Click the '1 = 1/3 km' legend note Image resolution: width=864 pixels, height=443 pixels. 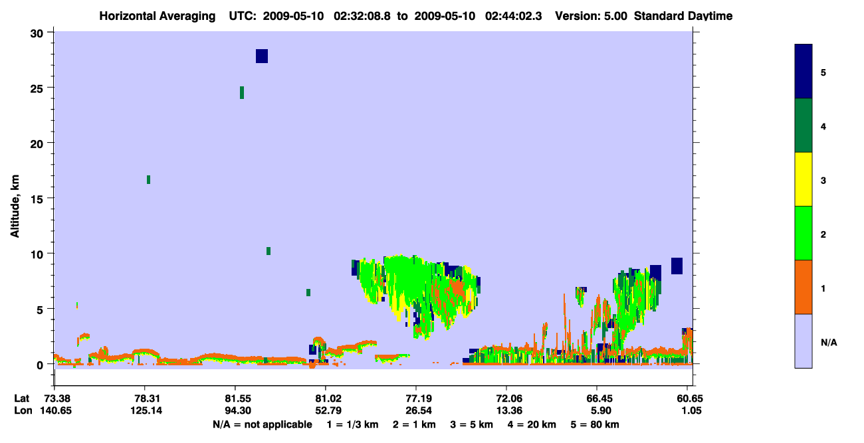click(354, 424)
